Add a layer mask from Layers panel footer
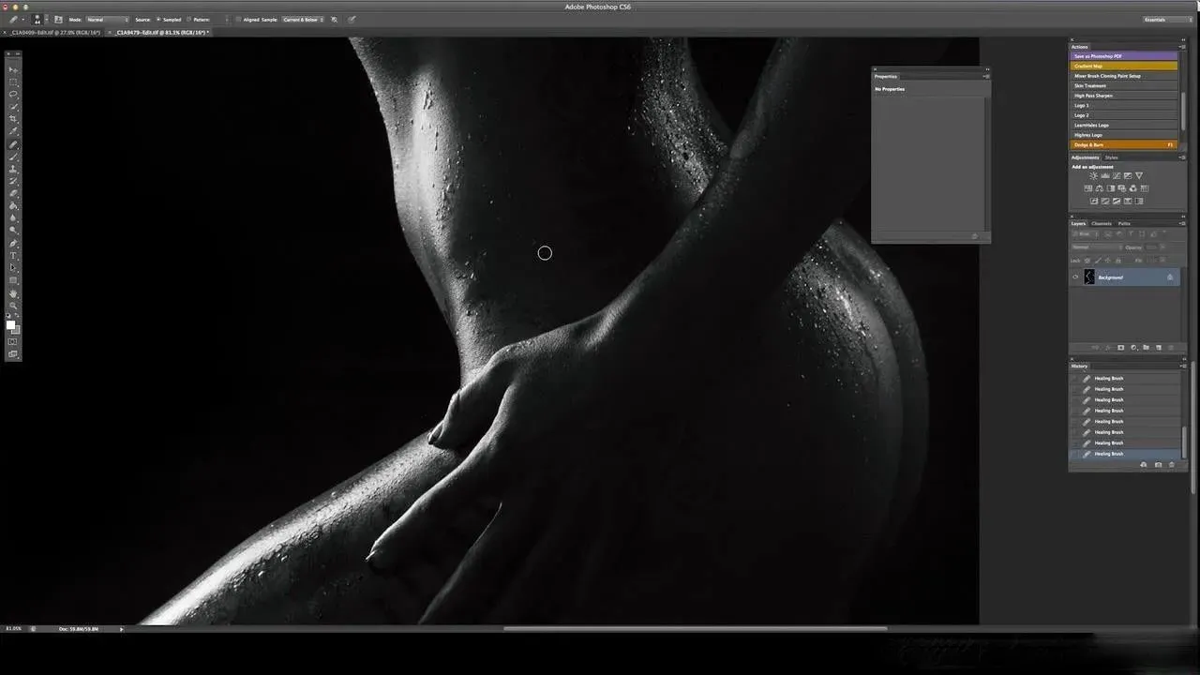The image size is (1200, 675). click(1120, 348)
